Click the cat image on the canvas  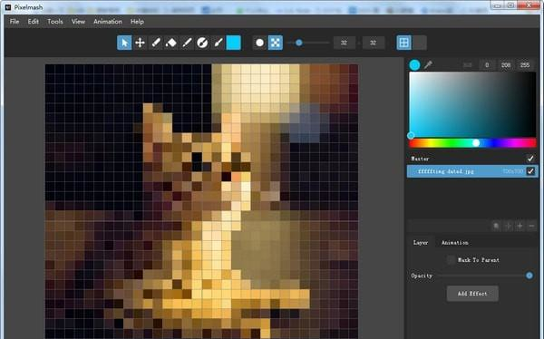pyautogui.click(x=201, y=201)
